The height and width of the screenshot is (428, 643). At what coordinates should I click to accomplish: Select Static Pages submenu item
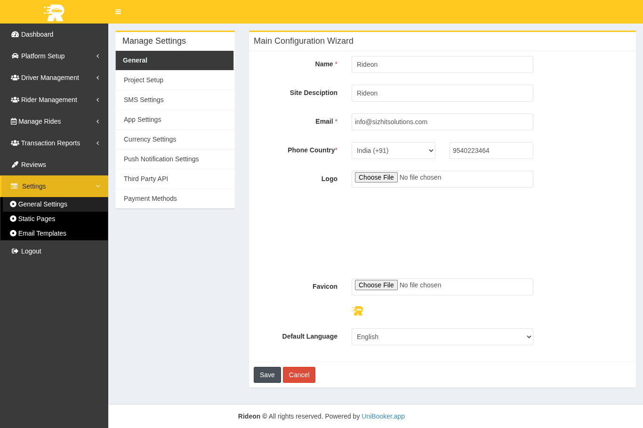pyautogui.click(x=36, y=219)
